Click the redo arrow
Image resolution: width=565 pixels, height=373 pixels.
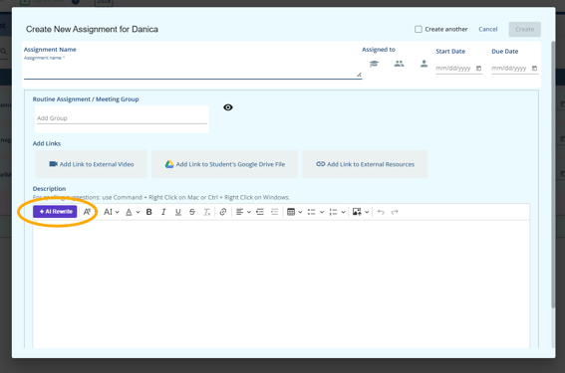(395, 212)
